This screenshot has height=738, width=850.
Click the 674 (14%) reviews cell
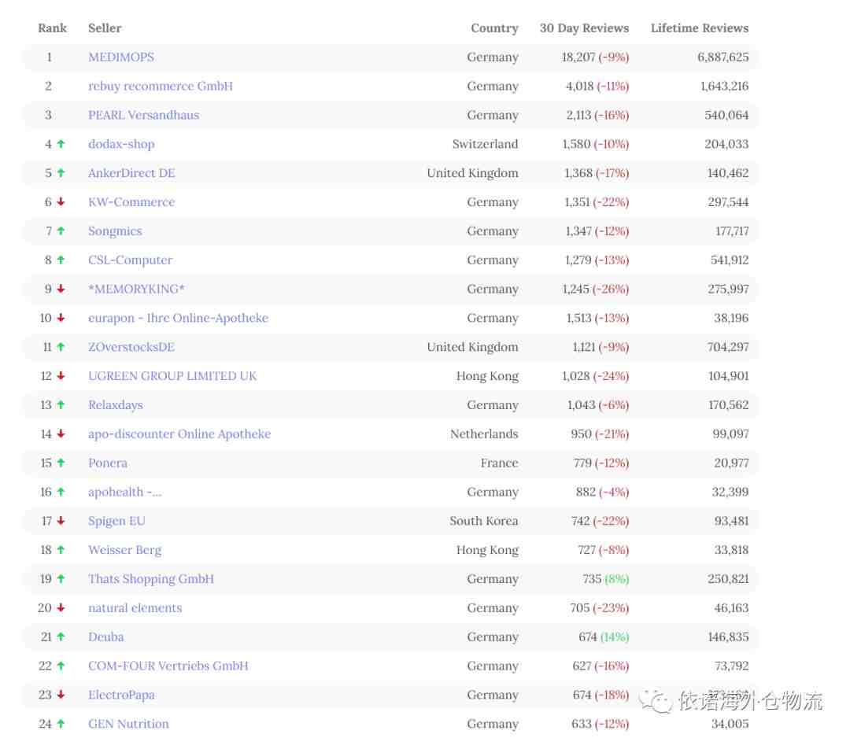click(x=604, y=637)
